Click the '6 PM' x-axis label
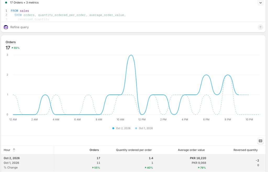Screen dimensions: 268x172 (206, 120)
